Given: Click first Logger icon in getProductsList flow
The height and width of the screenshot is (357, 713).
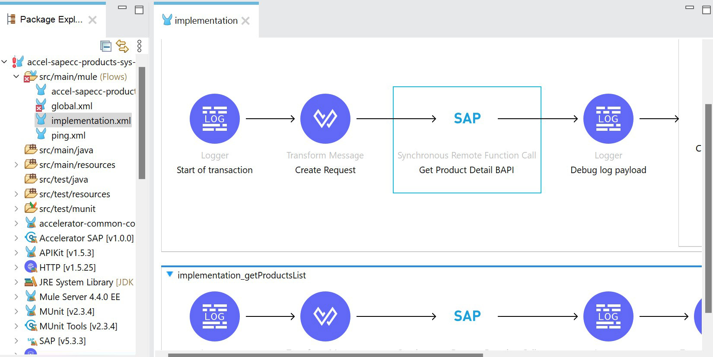Looking at the screenshot, I should tap(215, 316).
